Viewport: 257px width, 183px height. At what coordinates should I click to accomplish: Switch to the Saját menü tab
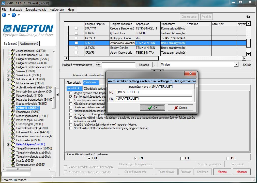(x=10, y=44)
